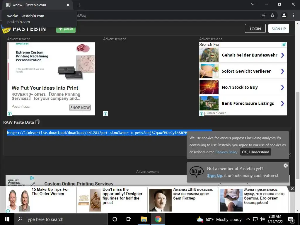Open the No.1 Stock to Buy listing
Screen dimensions: 300x225
pos(243,87)
